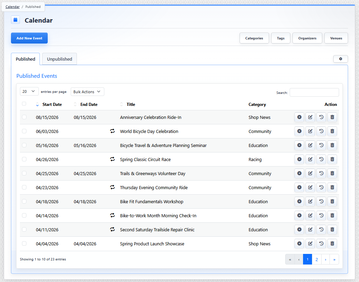Image resolution: width=359 pixels, height=282 pixels.
Task: Delete Anniversary Celebration Ride-In event
Action: pos(332,117)
